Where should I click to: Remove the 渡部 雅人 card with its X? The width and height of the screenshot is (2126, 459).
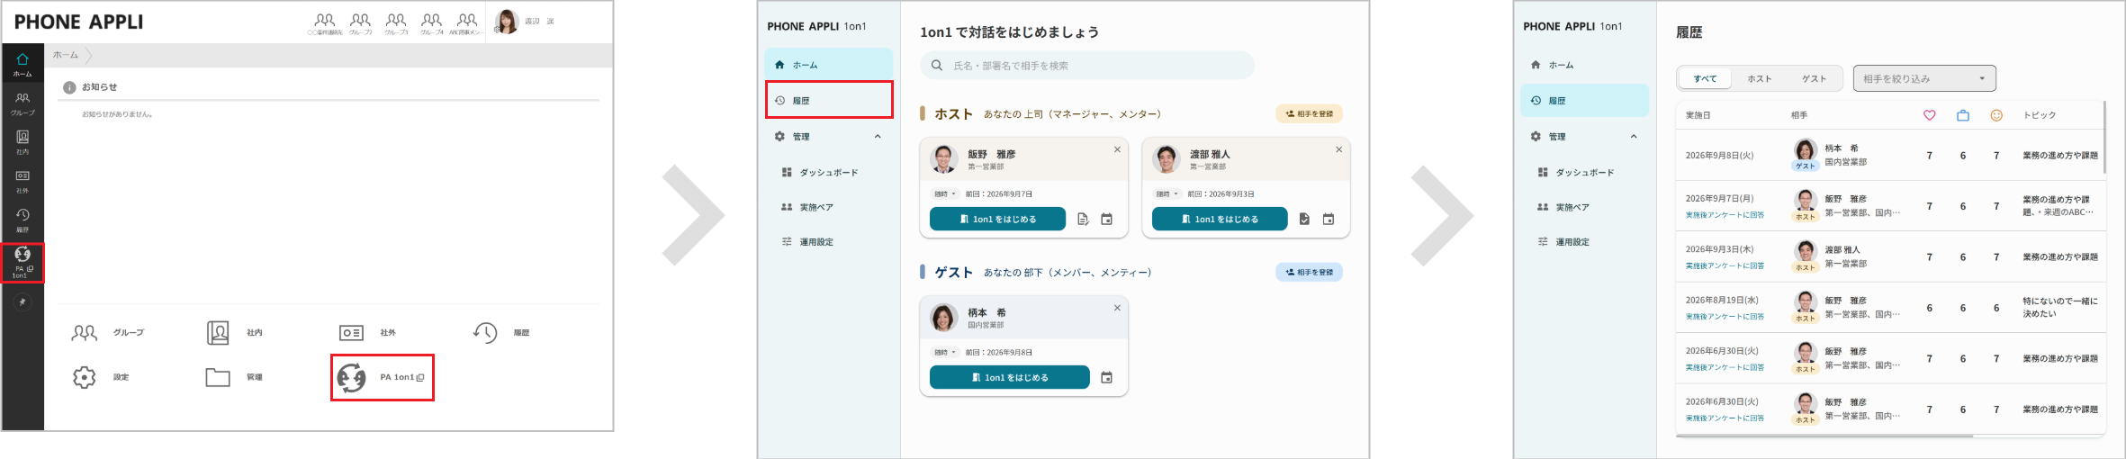[1338, 149]
